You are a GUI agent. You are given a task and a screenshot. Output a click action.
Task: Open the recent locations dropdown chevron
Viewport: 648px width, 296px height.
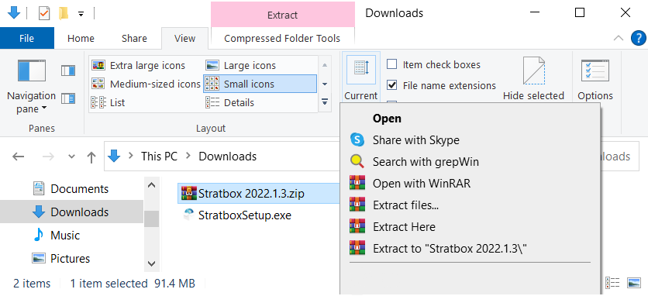click(x=71, y=157)
